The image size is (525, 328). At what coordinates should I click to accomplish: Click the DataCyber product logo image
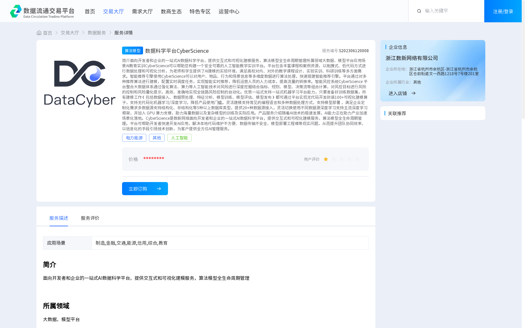coord(79,83)
